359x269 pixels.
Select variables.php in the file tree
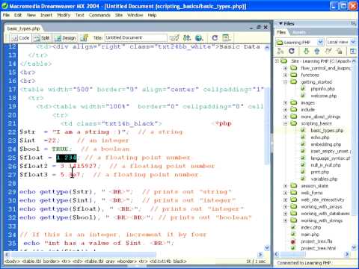point(324,179)
